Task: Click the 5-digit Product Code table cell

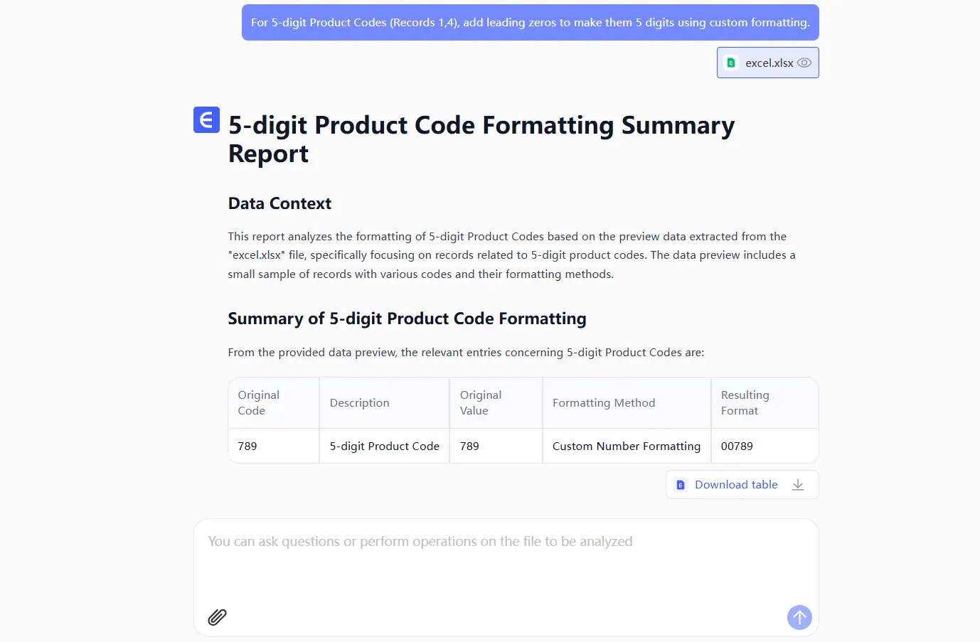Action: (x=385, y=446)
